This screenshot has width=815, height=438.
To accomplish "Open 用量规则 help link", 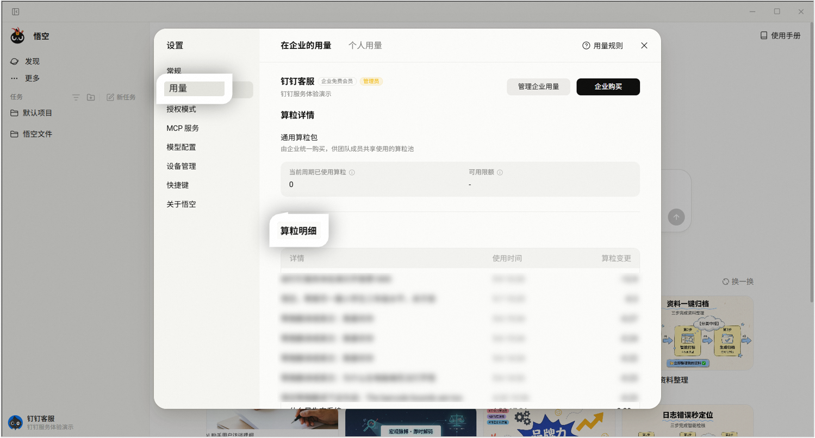I will click(x=602, y=46).
